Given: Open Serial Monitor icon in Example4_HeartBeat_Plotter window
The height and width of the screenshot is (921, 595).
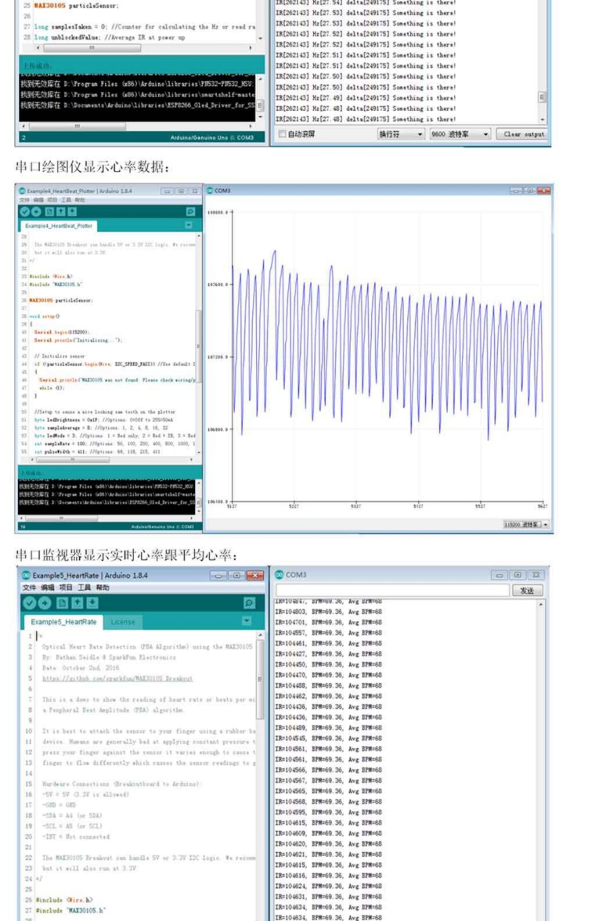Looking at the screenshot, I should (191, 211).
